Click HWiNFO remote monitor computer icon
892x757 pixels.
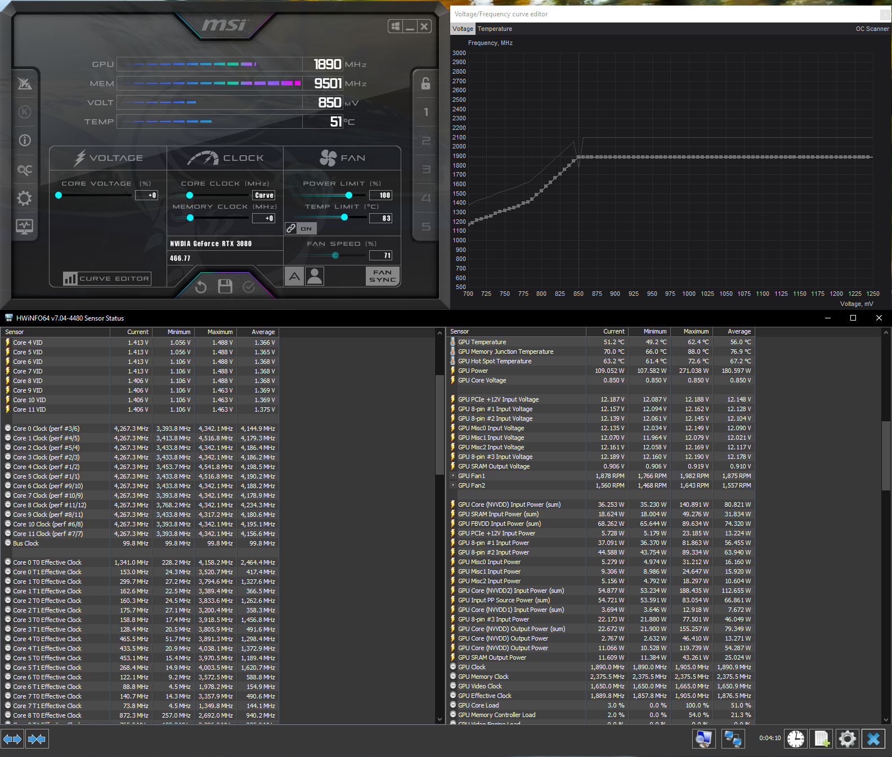coord(703,739)
